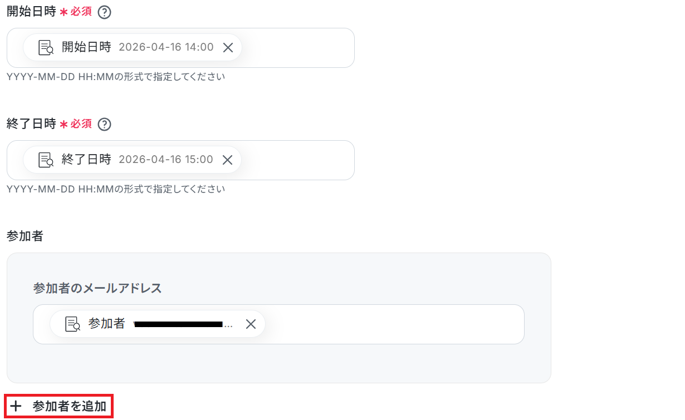Focus the empty area of the 開始日時 field
This screenshot has width=685, height=420.
tap(298, 48)
